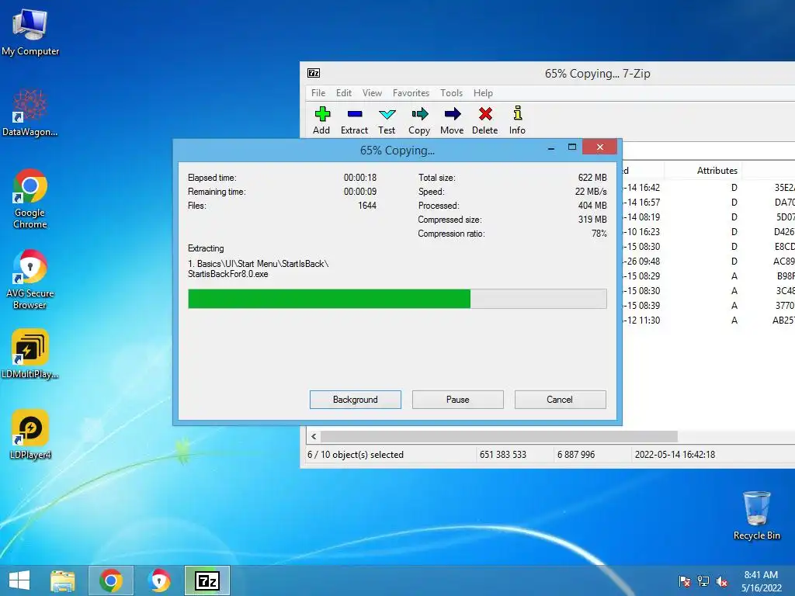This screenshot has height=596, width=795.
Task: Switch to Google Chrome in the taskbar
Action: point(111,580)
